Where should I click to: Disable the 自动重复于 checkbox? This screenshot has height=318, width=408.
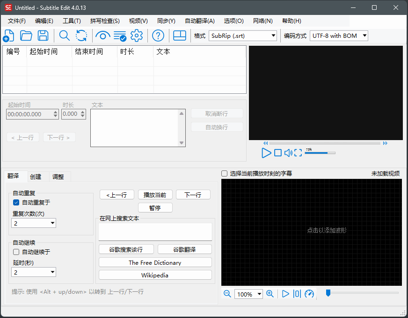point(16,202)
